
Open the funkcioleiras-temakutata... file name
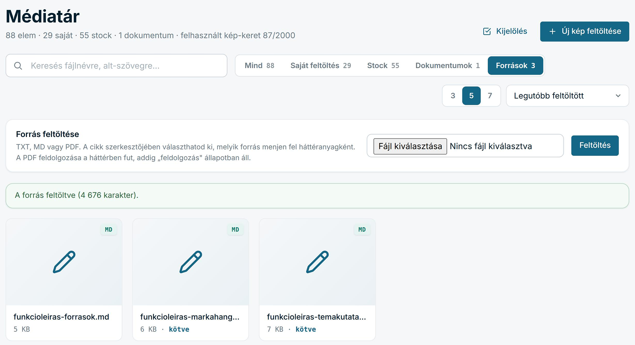[x=316, y=317]
